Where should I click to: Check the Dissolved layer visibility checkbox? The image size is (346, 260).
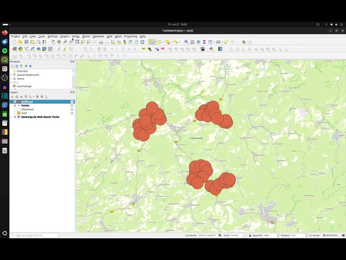15,109
